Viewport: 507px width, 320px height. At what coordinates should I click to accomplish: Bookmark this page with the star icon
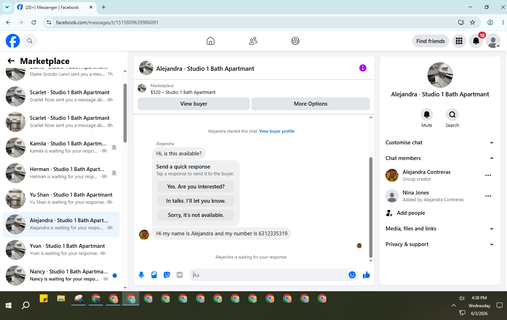[473, 22]
